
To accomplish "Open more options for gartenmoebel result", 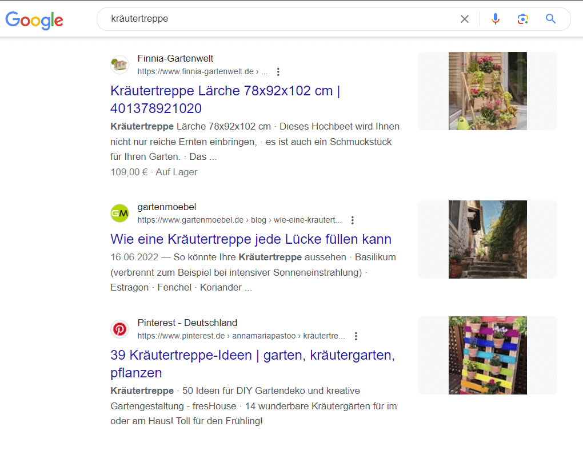I will point(353,220).
